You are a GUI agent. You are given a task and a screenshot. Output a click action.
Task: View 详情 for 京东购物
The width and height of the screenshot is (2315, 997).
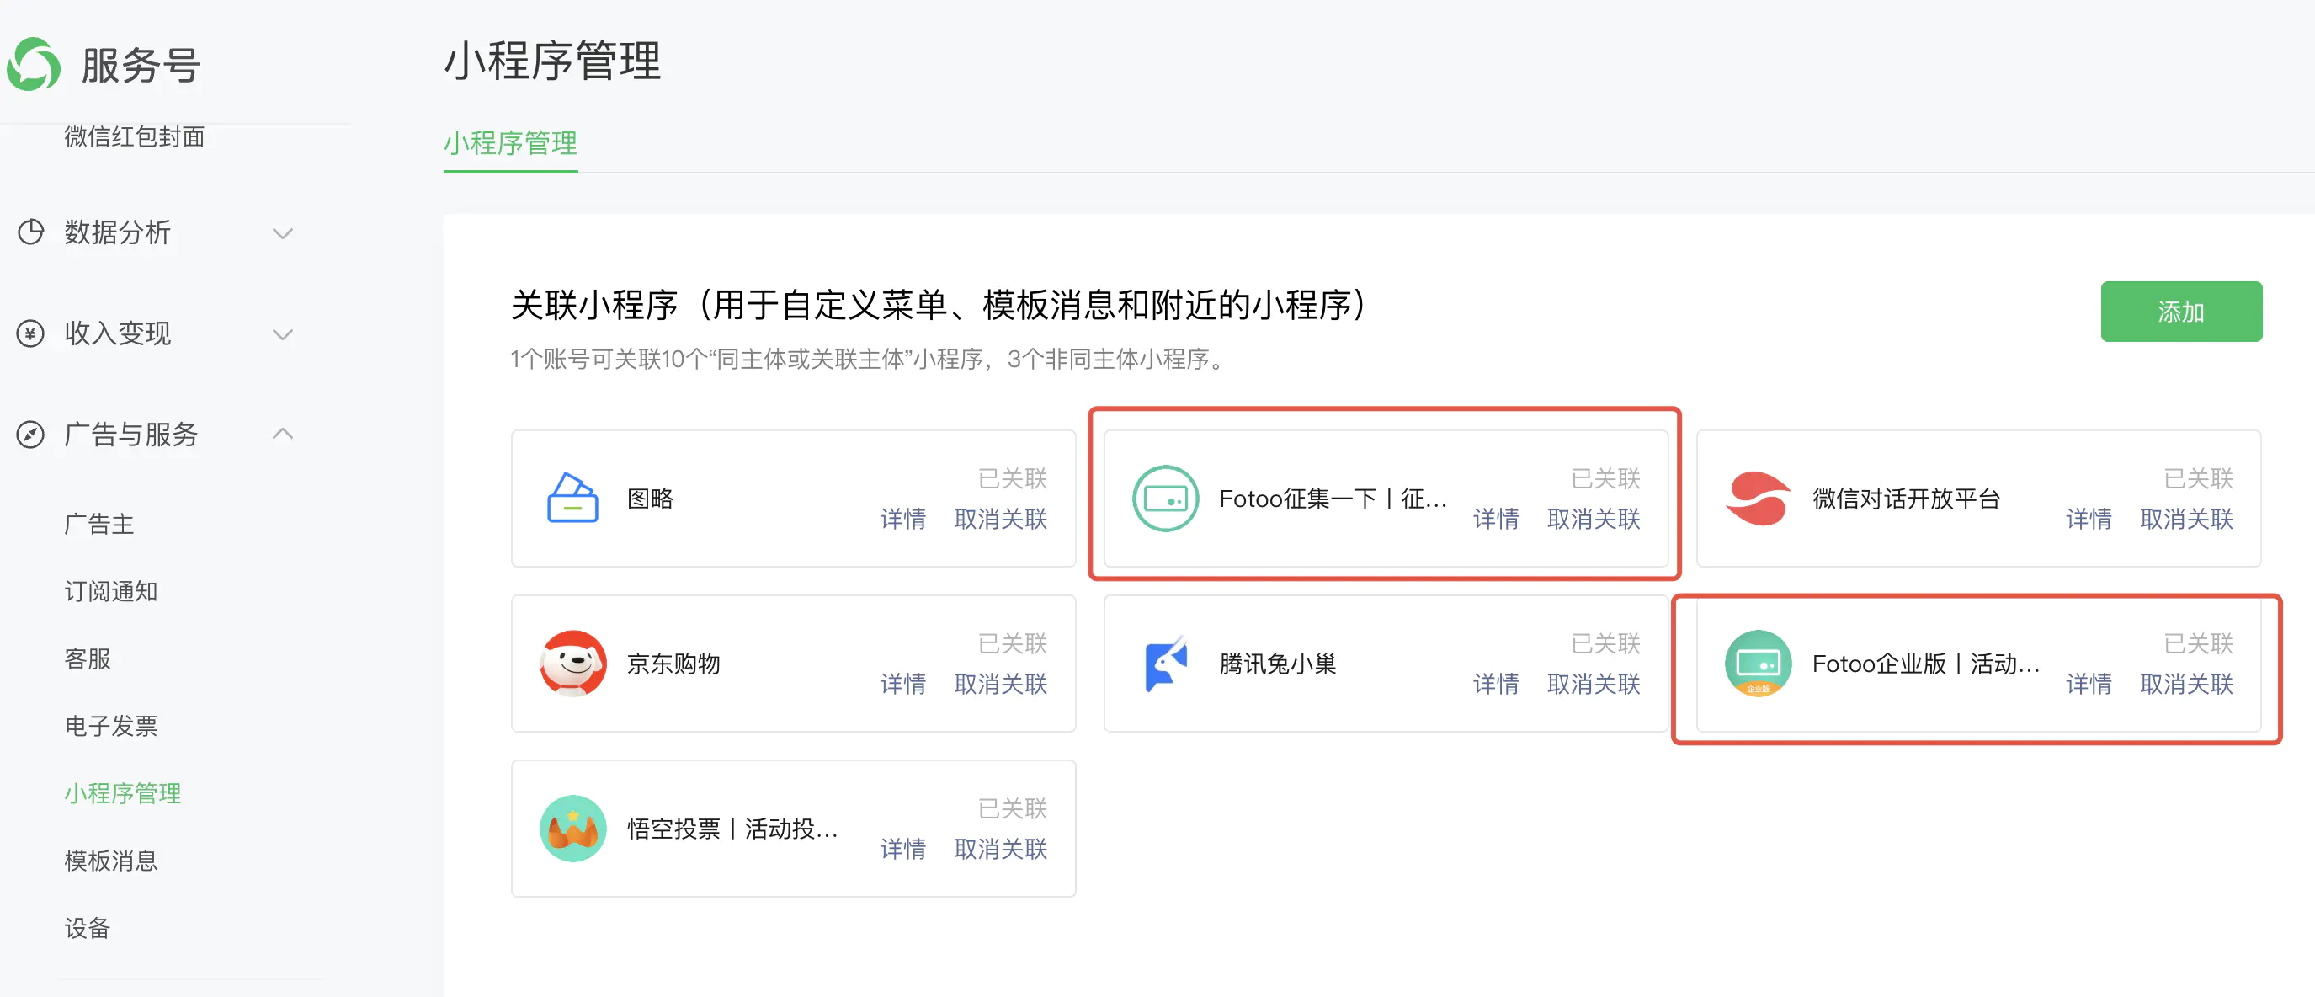(902, 684)
